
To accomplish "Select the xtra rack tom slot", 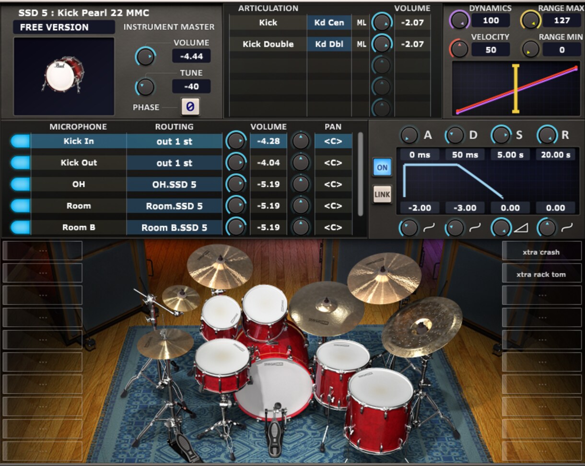I will [541, 274].
